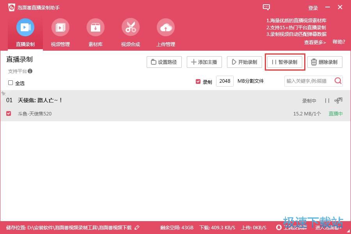Open 上传管理 tab

click(x=166, y=33)
